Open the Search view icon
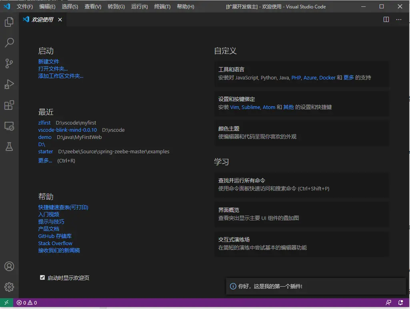This screenshot has width=410, height=309. click(9, 43)
